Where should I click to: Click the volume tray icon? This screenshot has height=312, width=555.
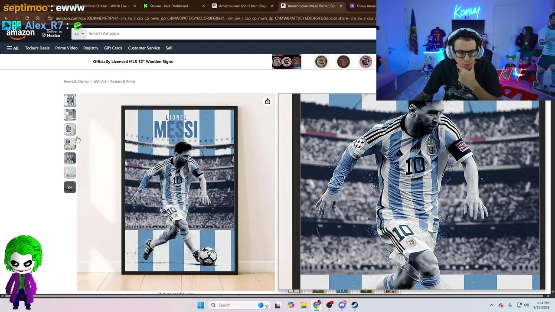pyautogui.click(x=526, y=305)
